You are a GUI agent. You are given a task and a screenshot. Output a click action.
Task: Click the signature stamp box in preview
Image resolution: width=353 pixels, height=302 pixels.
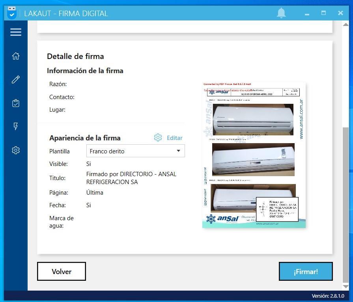pos(277,209)
